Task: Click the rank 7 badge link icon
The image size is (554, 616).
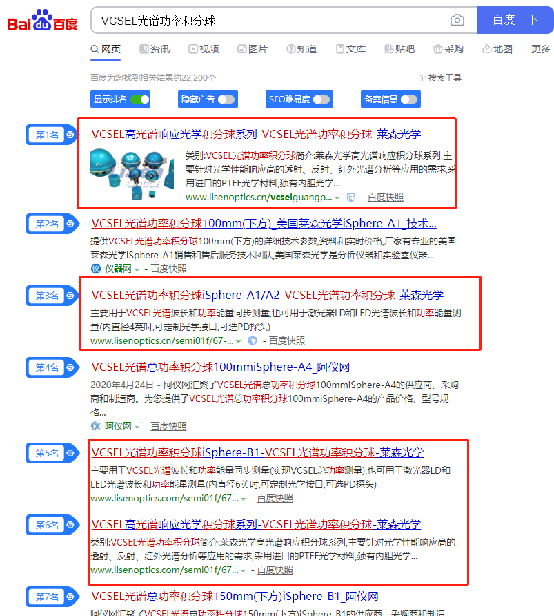Action: point(70,597)
